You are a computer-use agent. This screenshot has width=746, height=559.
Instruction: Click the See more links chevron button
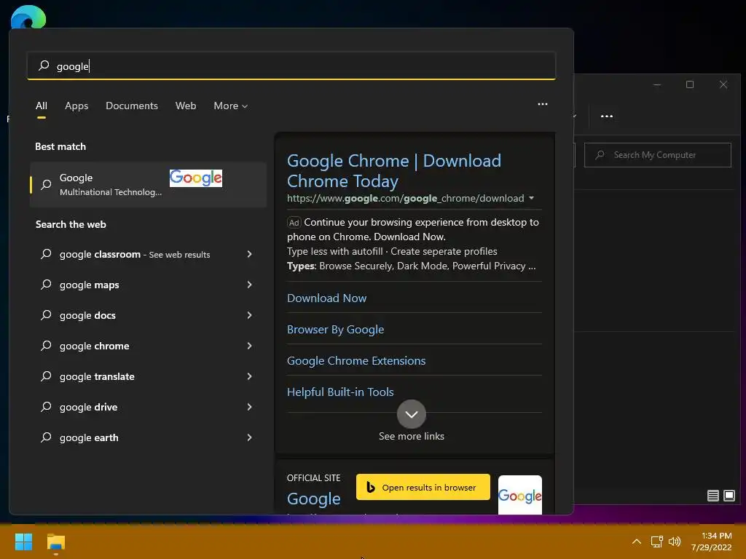coord(412,414)
